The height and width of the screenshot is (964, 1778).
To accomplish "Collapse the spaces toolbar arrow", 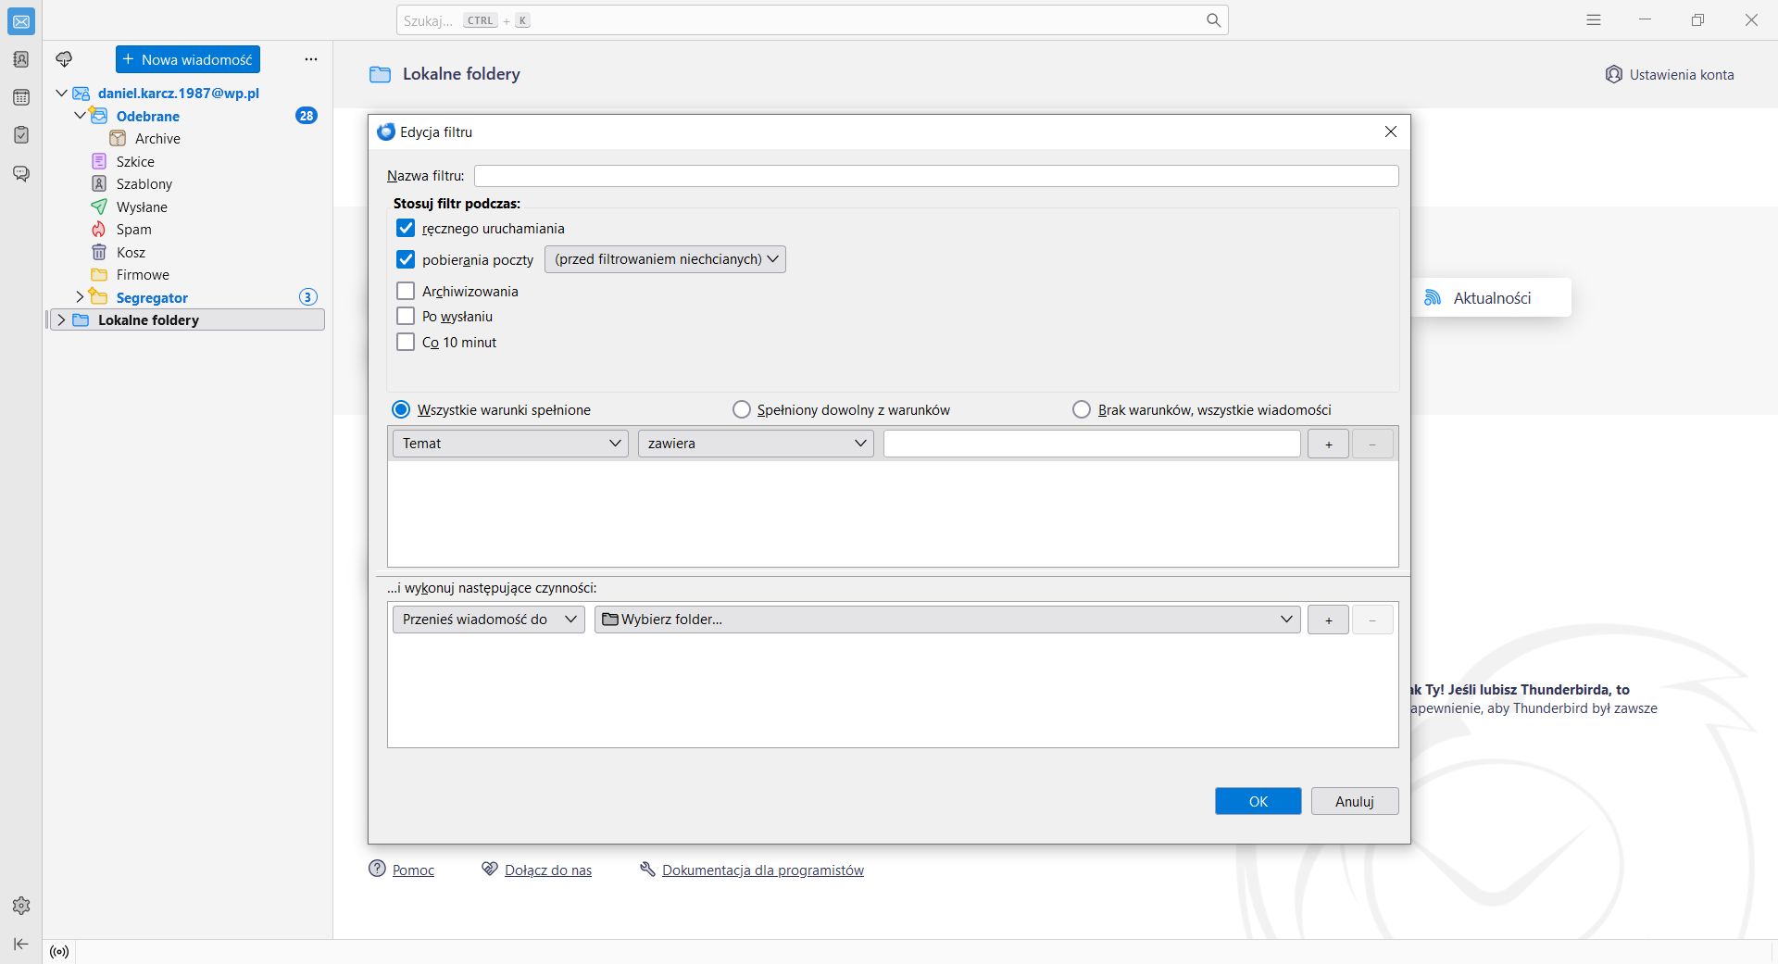I will point(21,944).
